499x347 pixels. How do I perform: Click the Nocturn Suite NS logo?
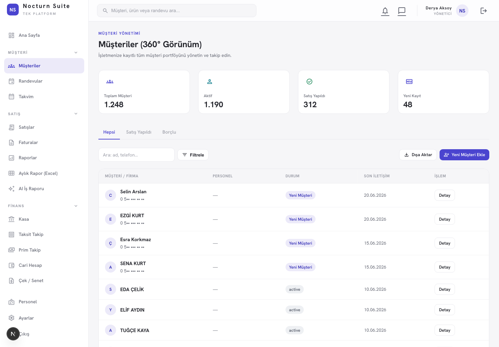coord(13,10)
